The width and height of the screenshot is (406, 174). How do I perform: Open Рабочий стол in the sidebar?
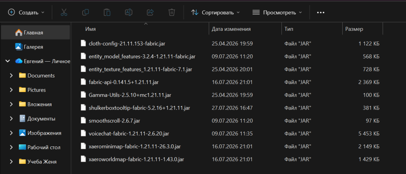coord(40,147)
